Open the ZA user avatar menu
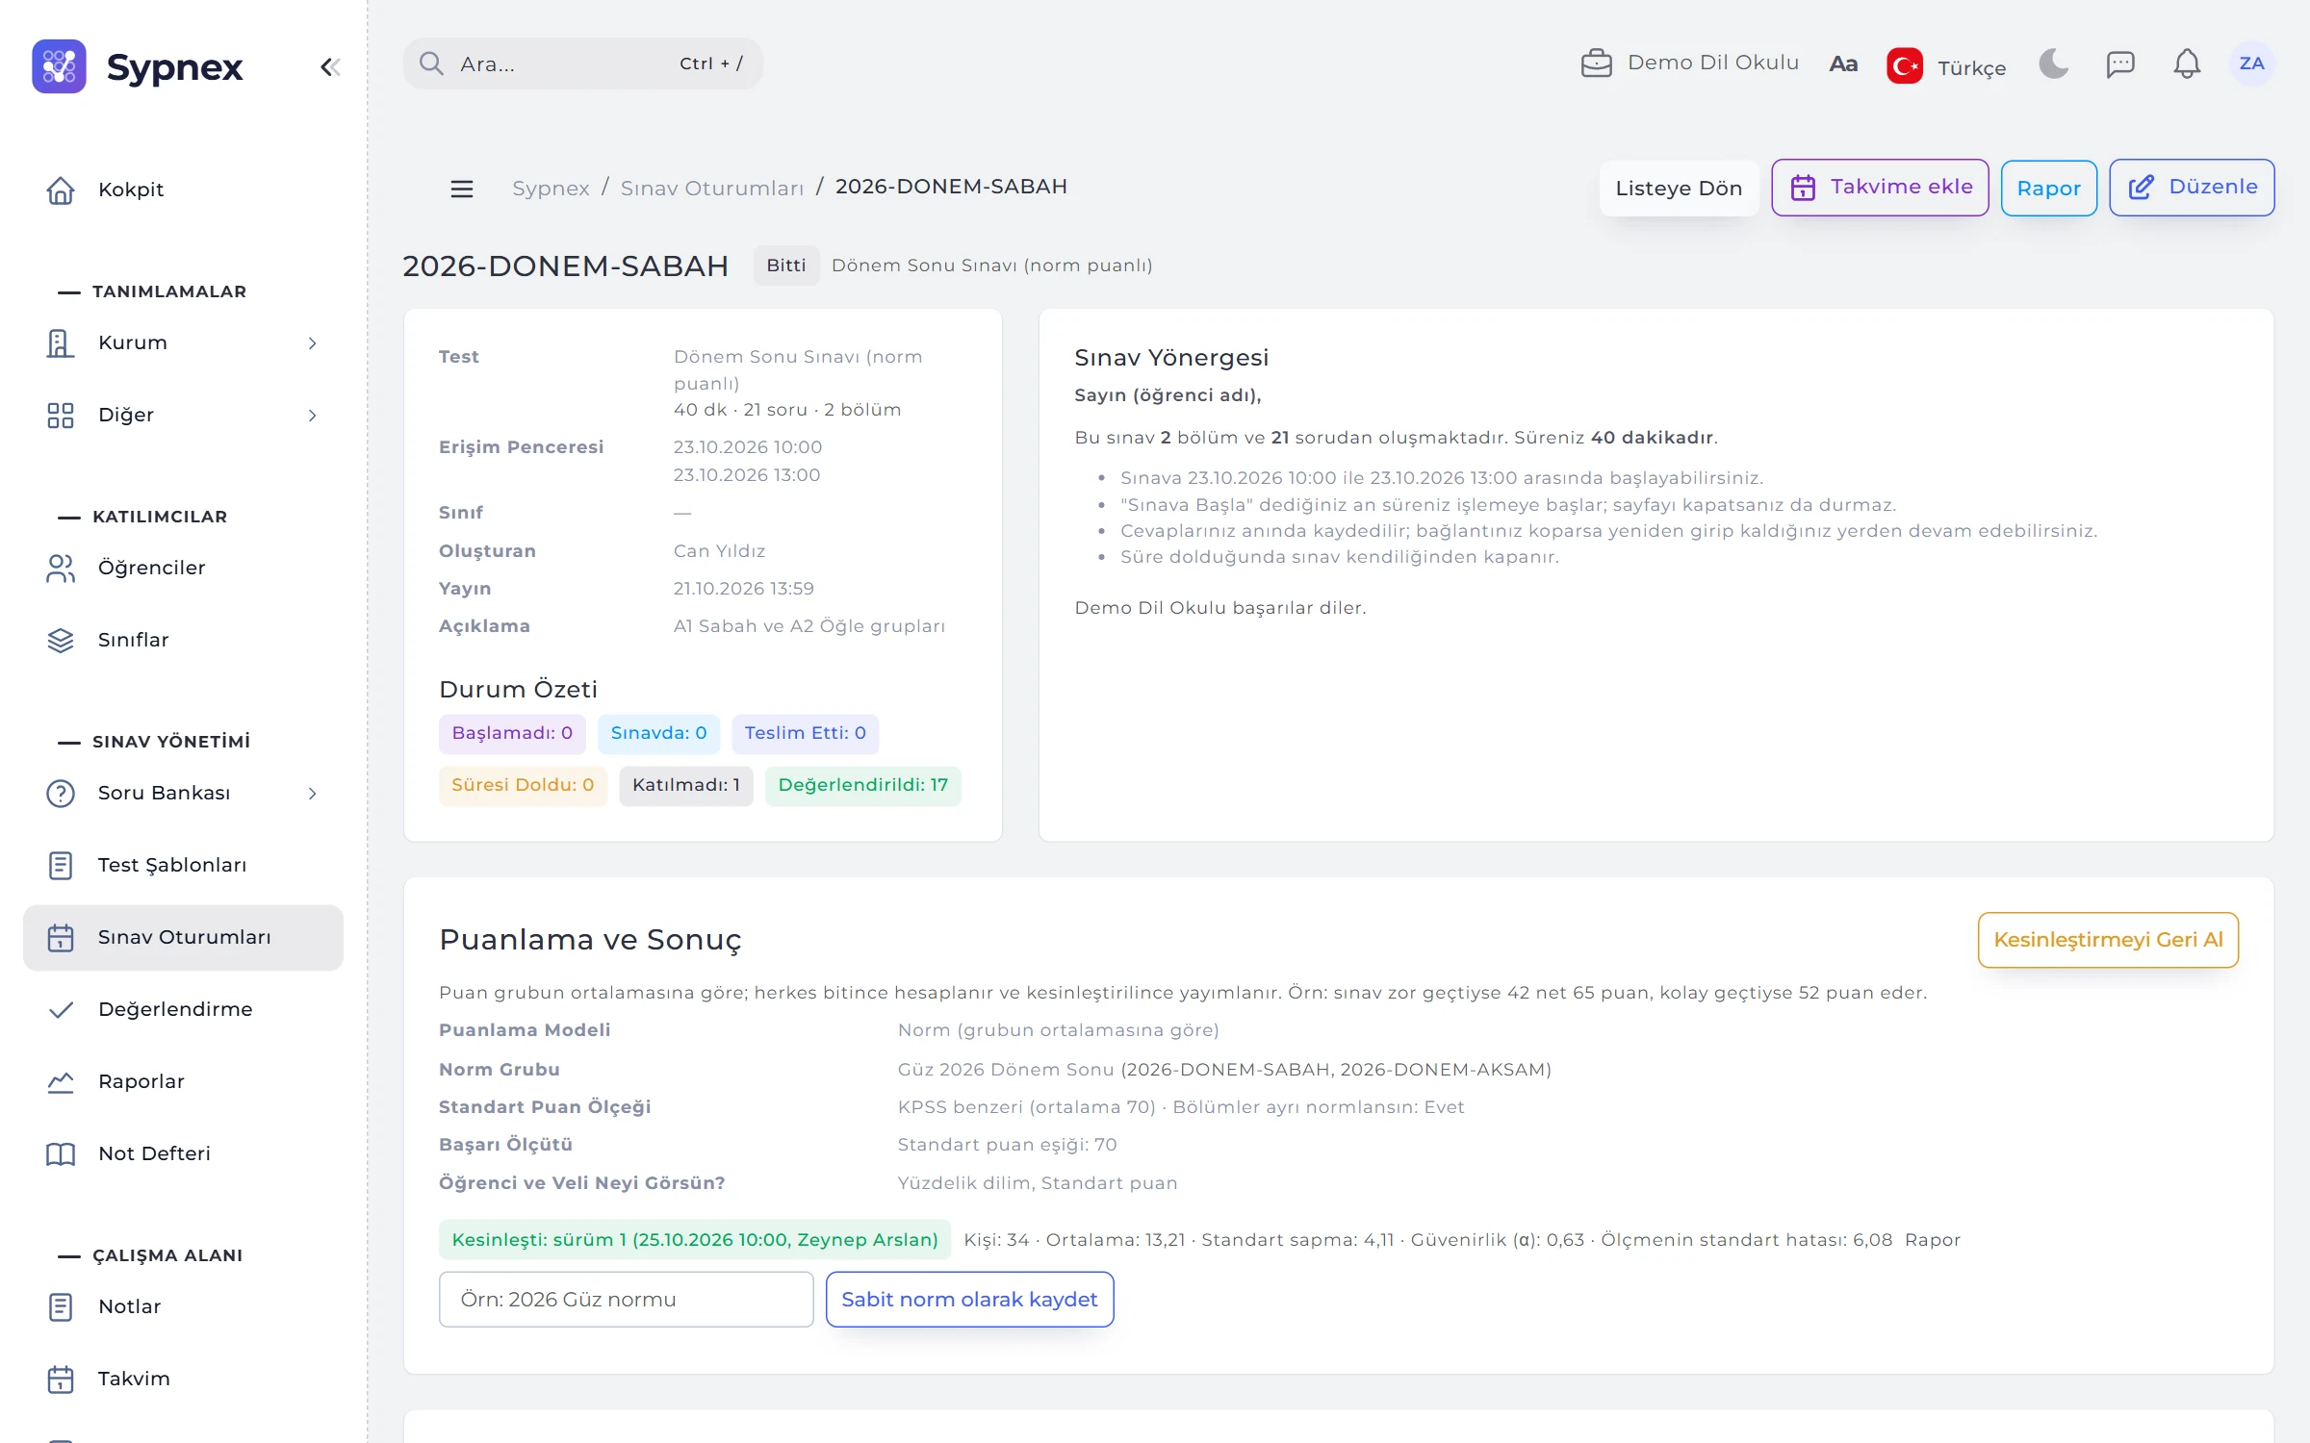 tap(2251, 63)
